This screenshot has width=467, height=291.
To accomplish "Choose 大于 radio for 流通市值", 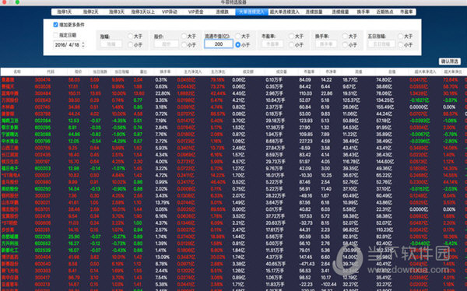I will tap(237, 36).
